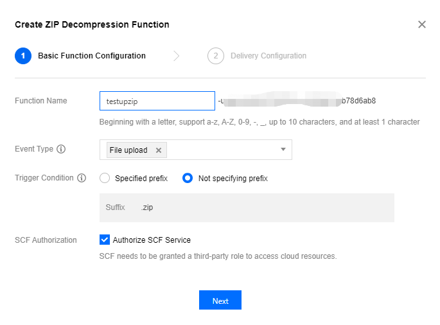The height and width of the screenshot is (325, 440).
Task: Switch to Delivery Configuration step label
Action: (268, 56)
